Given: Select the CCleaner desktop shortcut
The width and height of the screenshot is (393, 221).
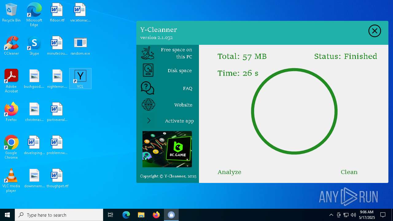Looking at the screenshot, I should 11,46.
